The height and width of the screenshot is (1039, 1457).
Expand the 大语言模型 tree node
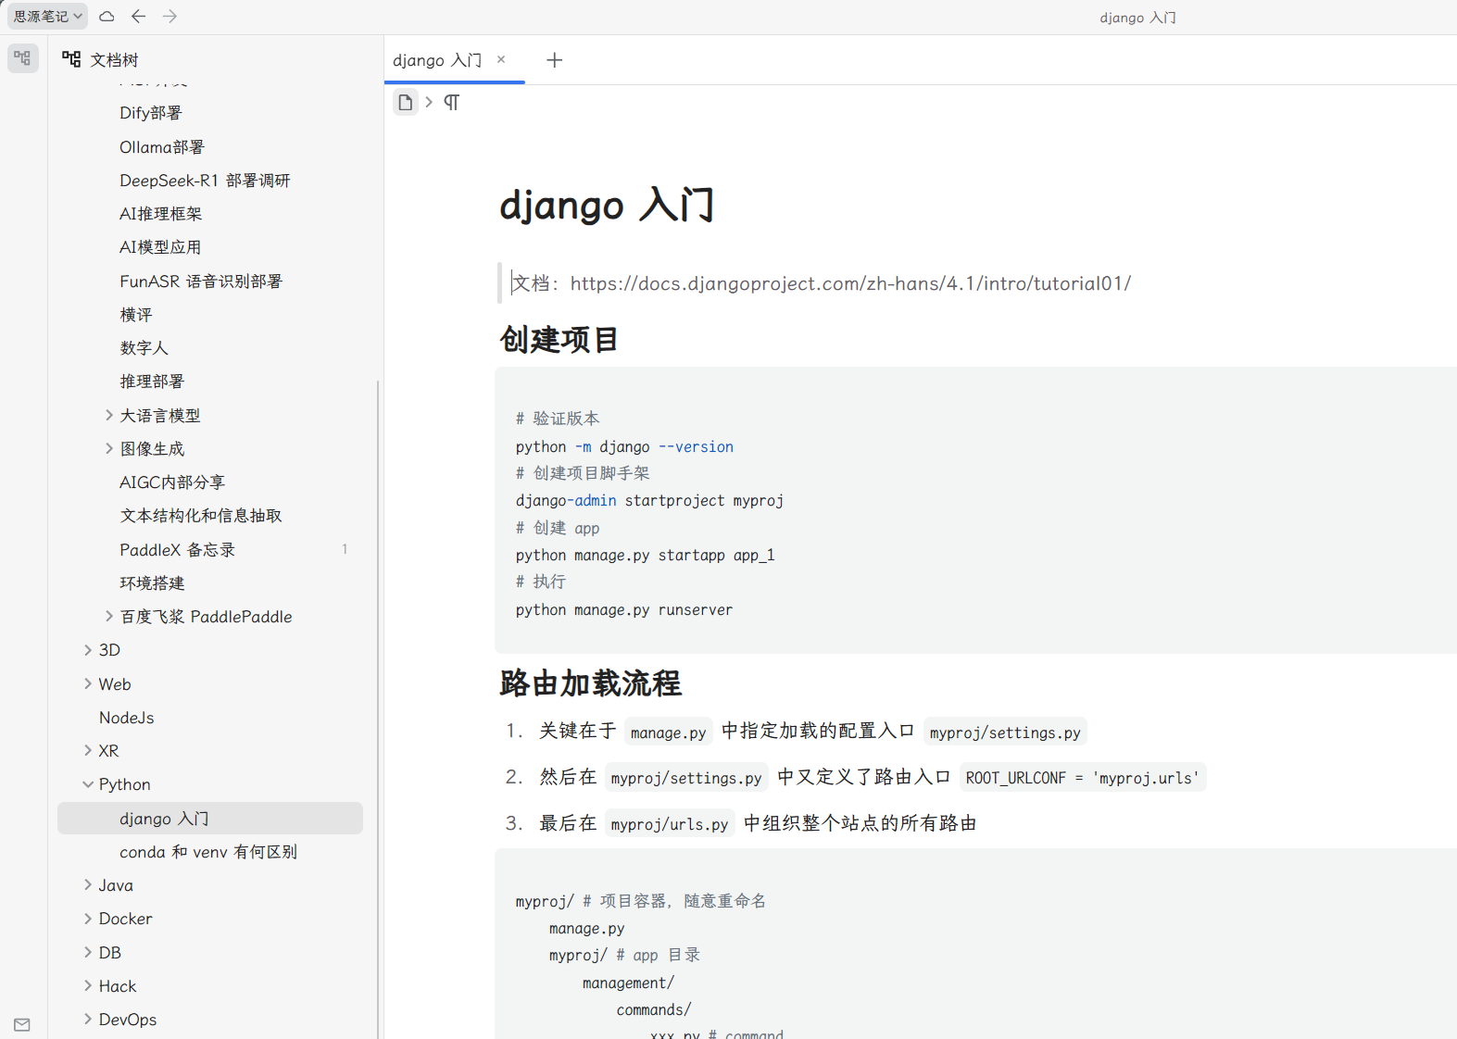109,416
